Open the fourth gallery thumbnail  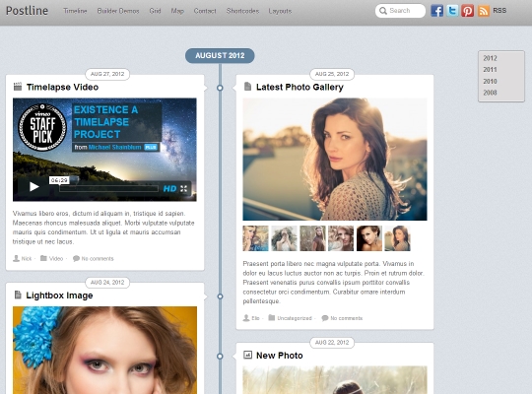pyautogui.click(x=341, y=238)
